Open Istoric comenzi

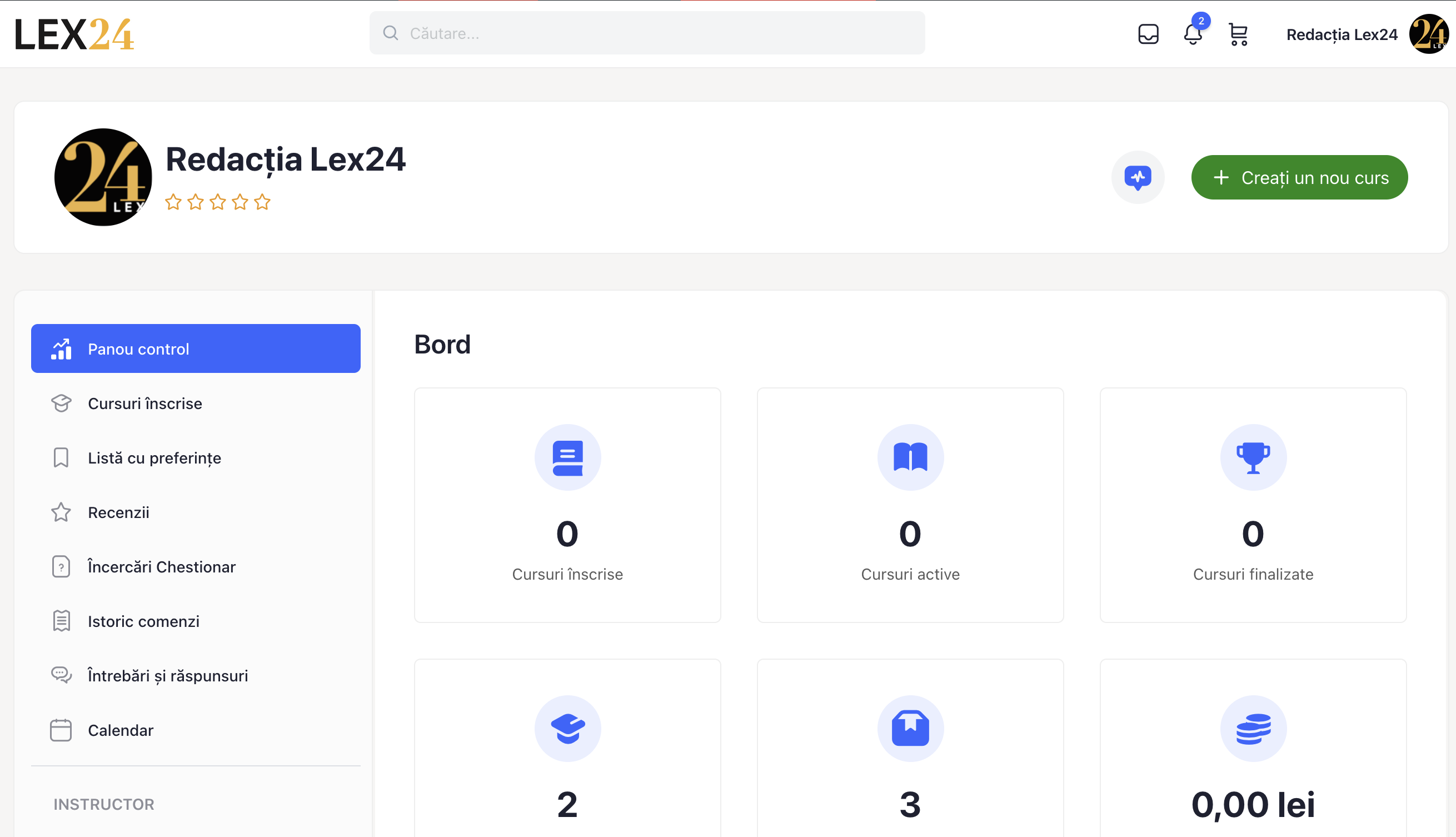(143, 621)
